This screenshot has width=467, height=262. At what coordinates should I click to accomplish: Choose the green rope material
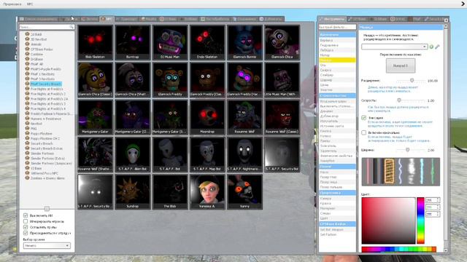coord(433,171)
